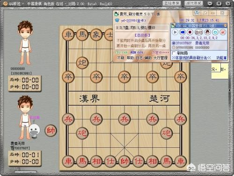Screen dimensions: 234x176
Task: Open the 本游戏的具体刷分法 link
Action: [191, 58]
